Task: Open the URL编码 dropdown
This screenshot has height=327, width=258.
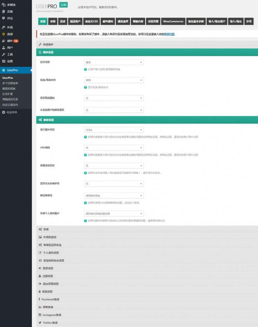Action: pos(114,148)
